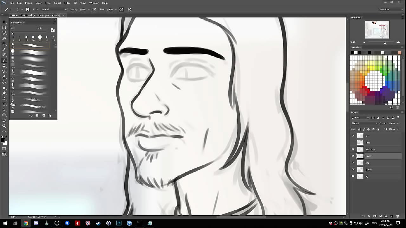Click the foreground color swatch

(x=3, y=141)
